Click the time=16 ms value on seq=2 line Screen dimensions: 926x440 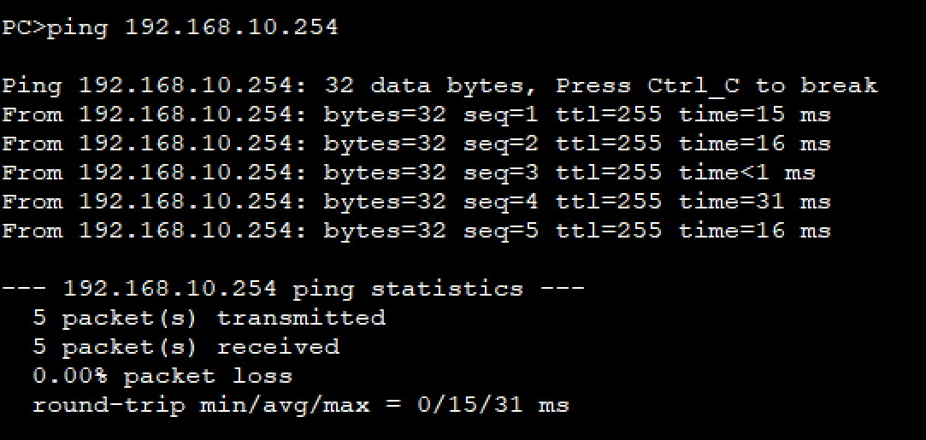754,144
